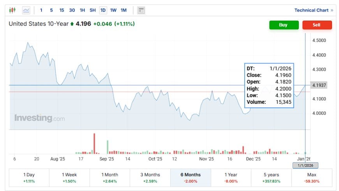Click the red Sell button

[x=317, y=25]
